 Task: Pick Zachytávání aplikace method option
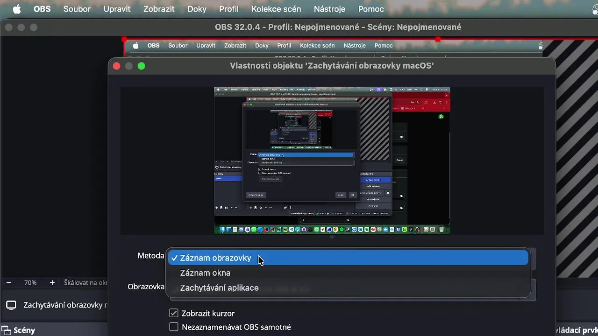tap(349, 288)
